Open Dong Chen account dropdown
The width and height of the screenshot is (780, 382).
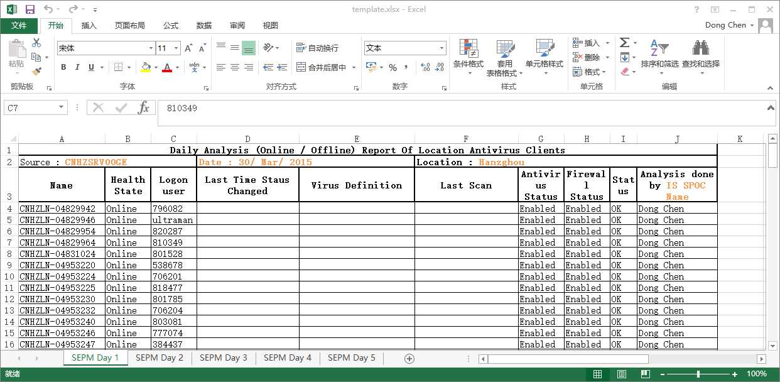730,25
